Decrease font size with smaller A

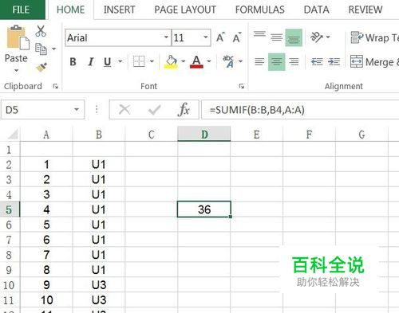237,37
